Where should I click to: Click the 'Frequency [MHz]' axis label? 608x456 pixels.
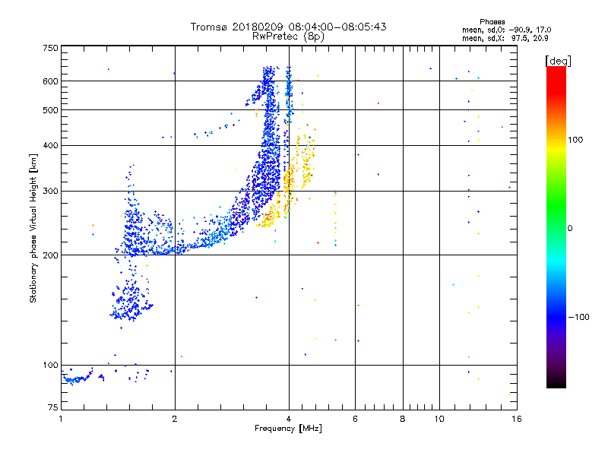pyautogui.click(x=288, y=429)
